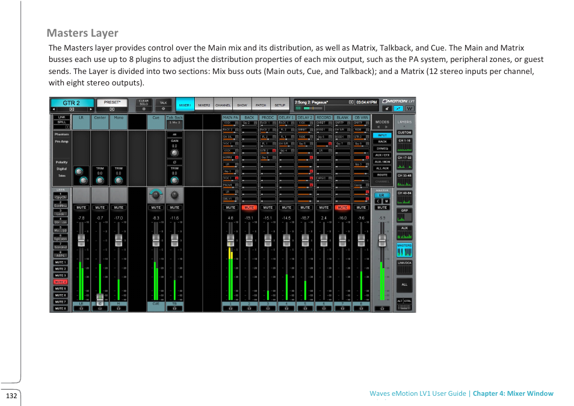Select the ROUTE mode button
The height and width of the screenshot is (406, 574).
point(382,175)
